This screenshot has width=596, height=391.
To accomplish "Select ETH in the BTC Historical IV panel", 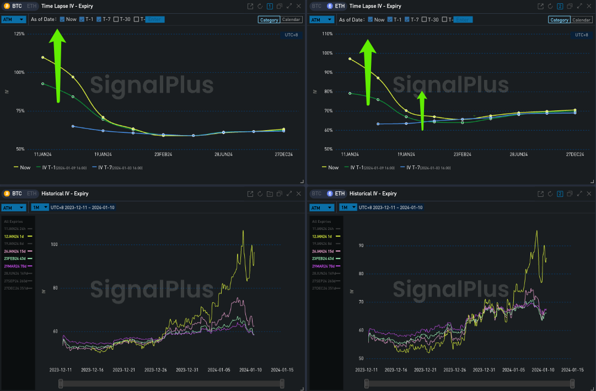I will pos(31,194).
